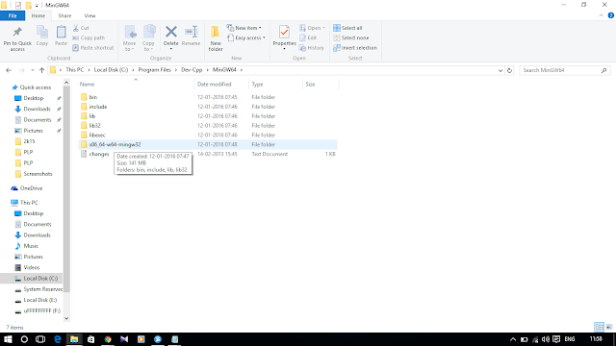Open History in the ribbon
The width and height of the screenshot is (616, 346).
[312, 48]
